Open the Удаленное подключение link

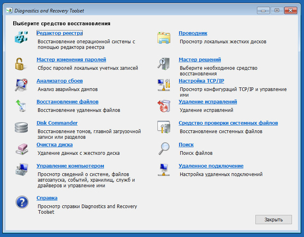pyautogui.click(x=211, y=166)
